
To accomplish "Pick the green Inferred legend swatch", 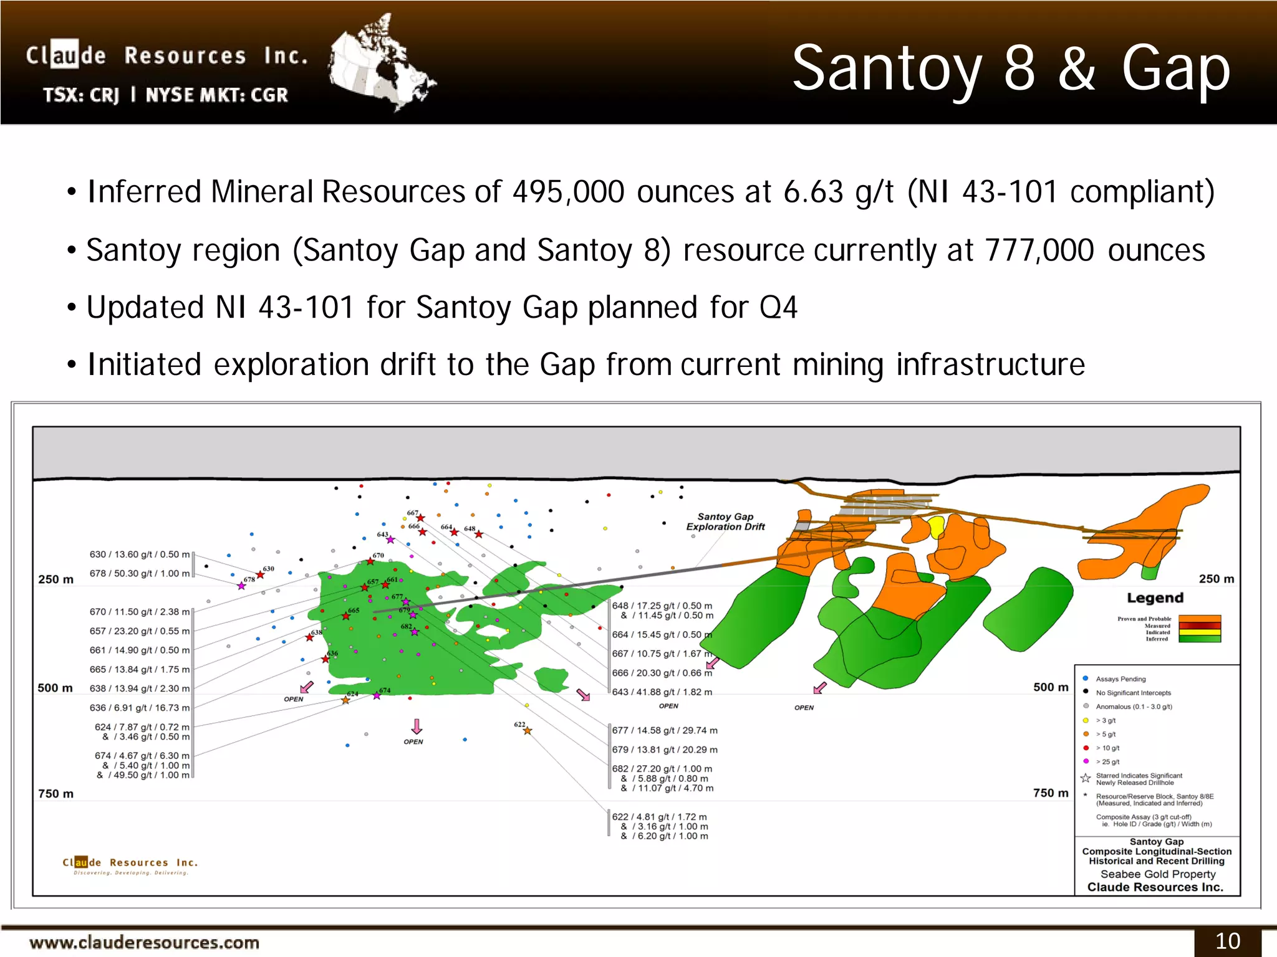I will click(x=1199, y=639).
